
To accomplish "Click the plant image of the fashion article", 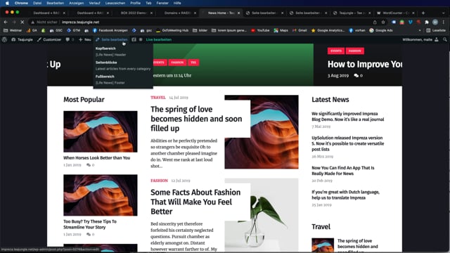I will 262,215.
